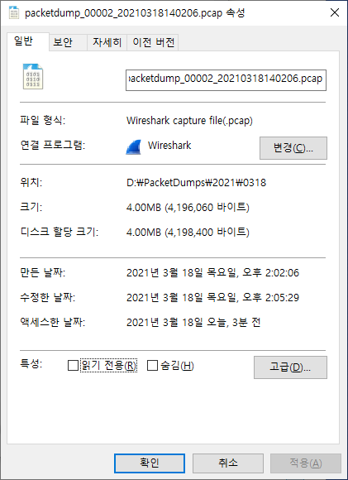Click the pcap file type icon

click(33, 76)
